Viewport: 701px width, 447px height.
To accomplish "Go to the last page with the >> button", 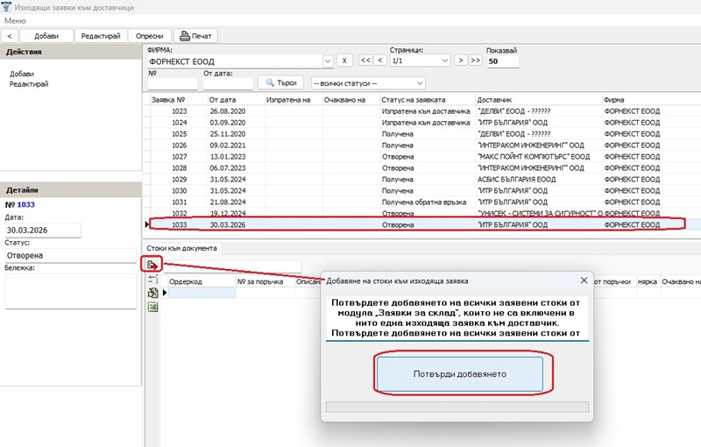I will [475, 60].
